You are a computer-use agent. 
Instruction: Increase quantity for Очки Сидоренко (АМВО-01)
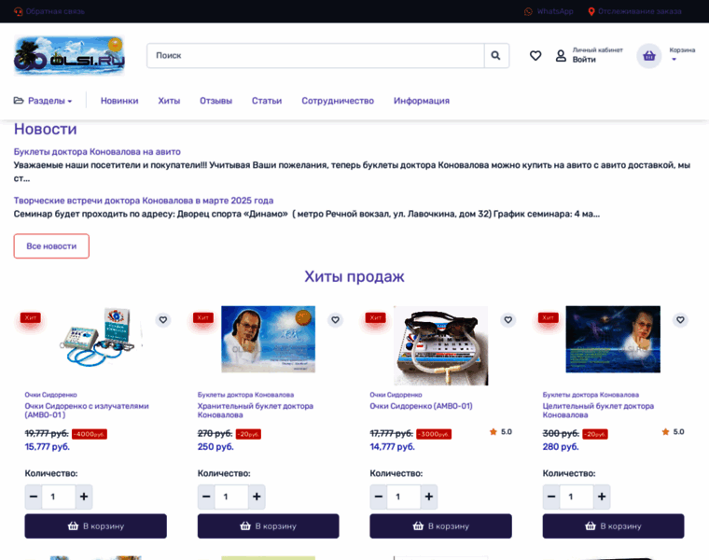click(x=428, y=497)
